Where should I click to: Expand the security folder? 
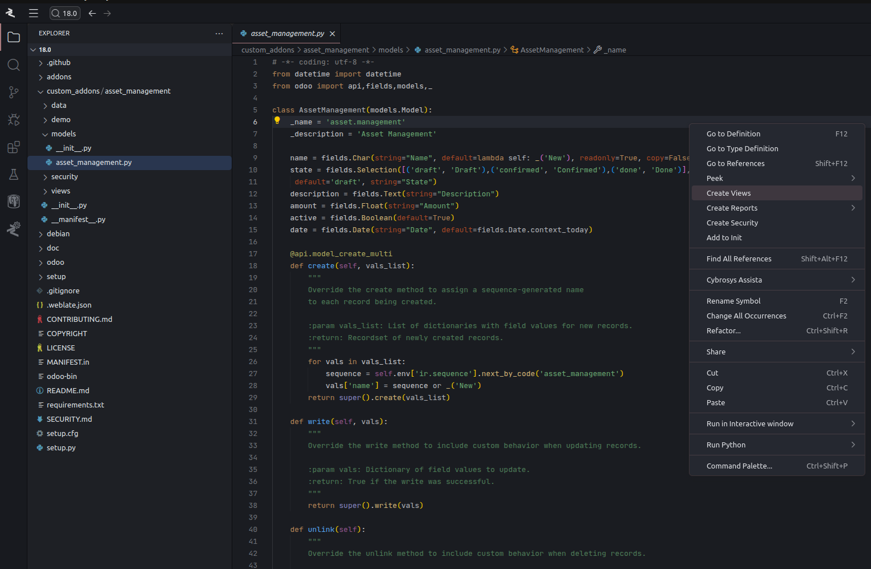(x=64, y=177)
